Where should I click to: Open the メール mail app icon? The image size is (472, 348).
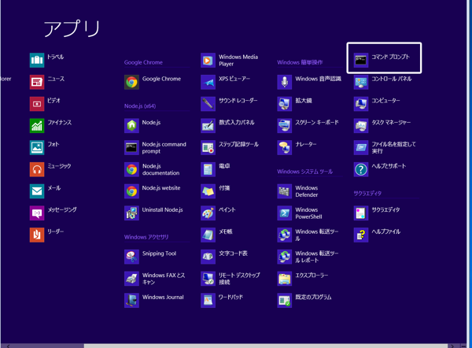pyautogui.click(x=37, y=191)
